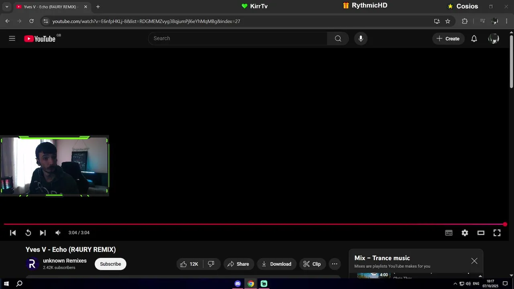Open Discord from the taskbar

click(x=238, y=284)
